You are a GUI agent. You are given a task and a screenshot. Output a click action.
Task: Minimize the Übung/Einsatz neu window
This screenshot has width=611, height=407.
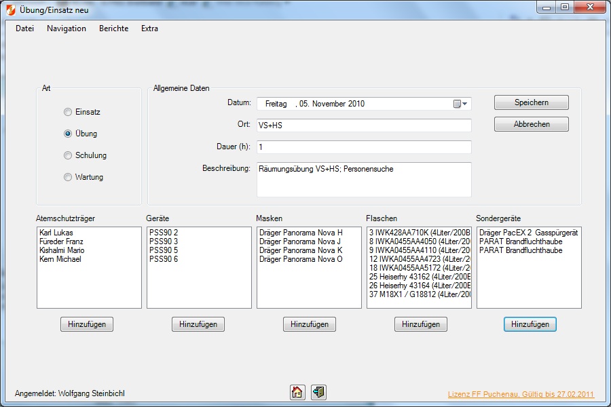(x=547, y=7)
